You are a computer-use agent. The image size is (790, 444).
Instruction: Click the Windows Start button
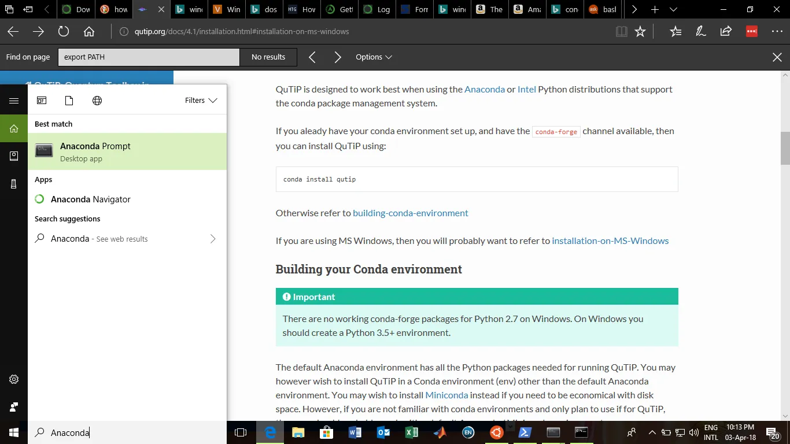tap(14, 432)
